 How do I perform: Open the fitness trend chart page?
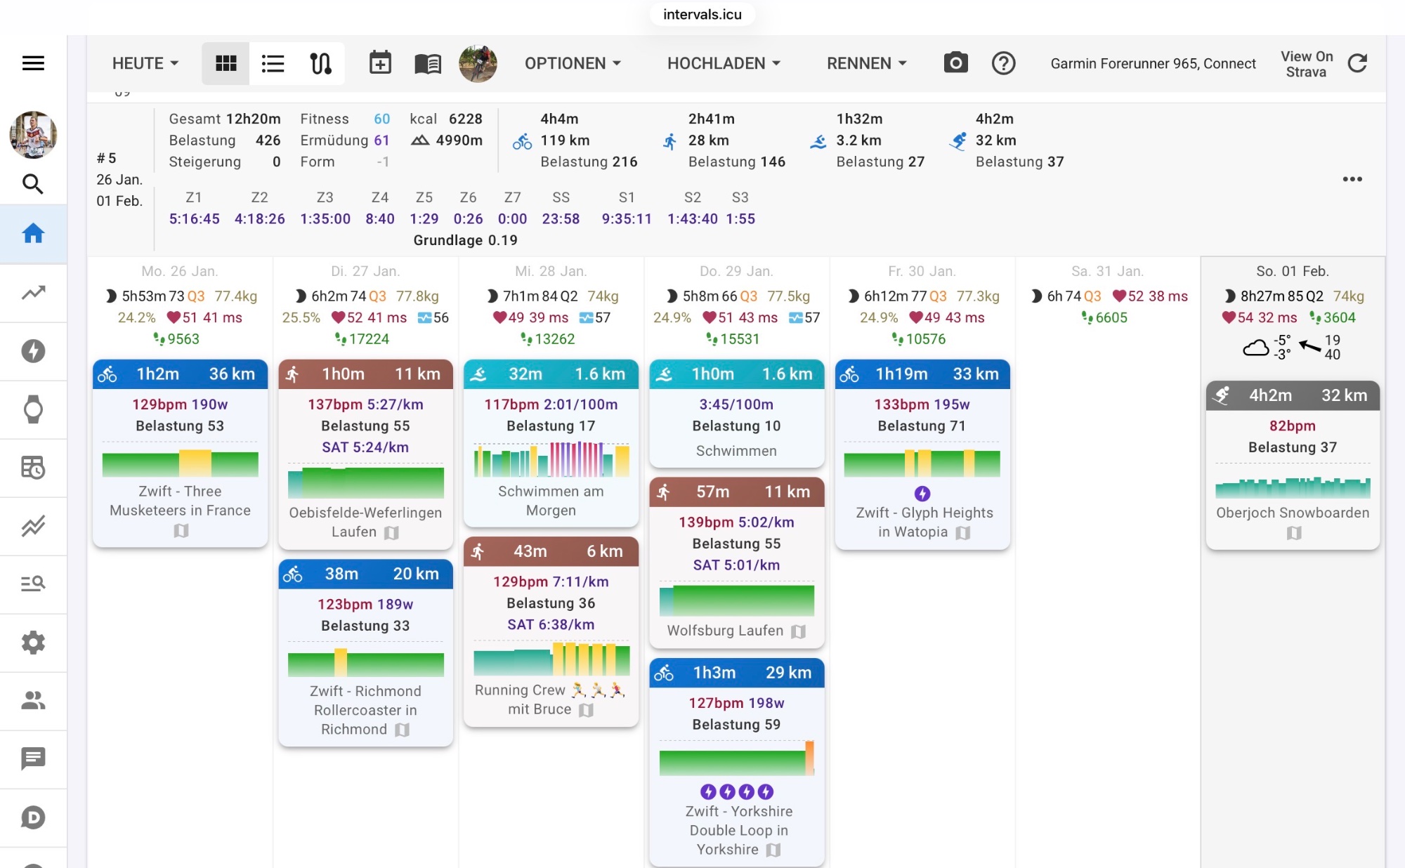tap(33, 292)
